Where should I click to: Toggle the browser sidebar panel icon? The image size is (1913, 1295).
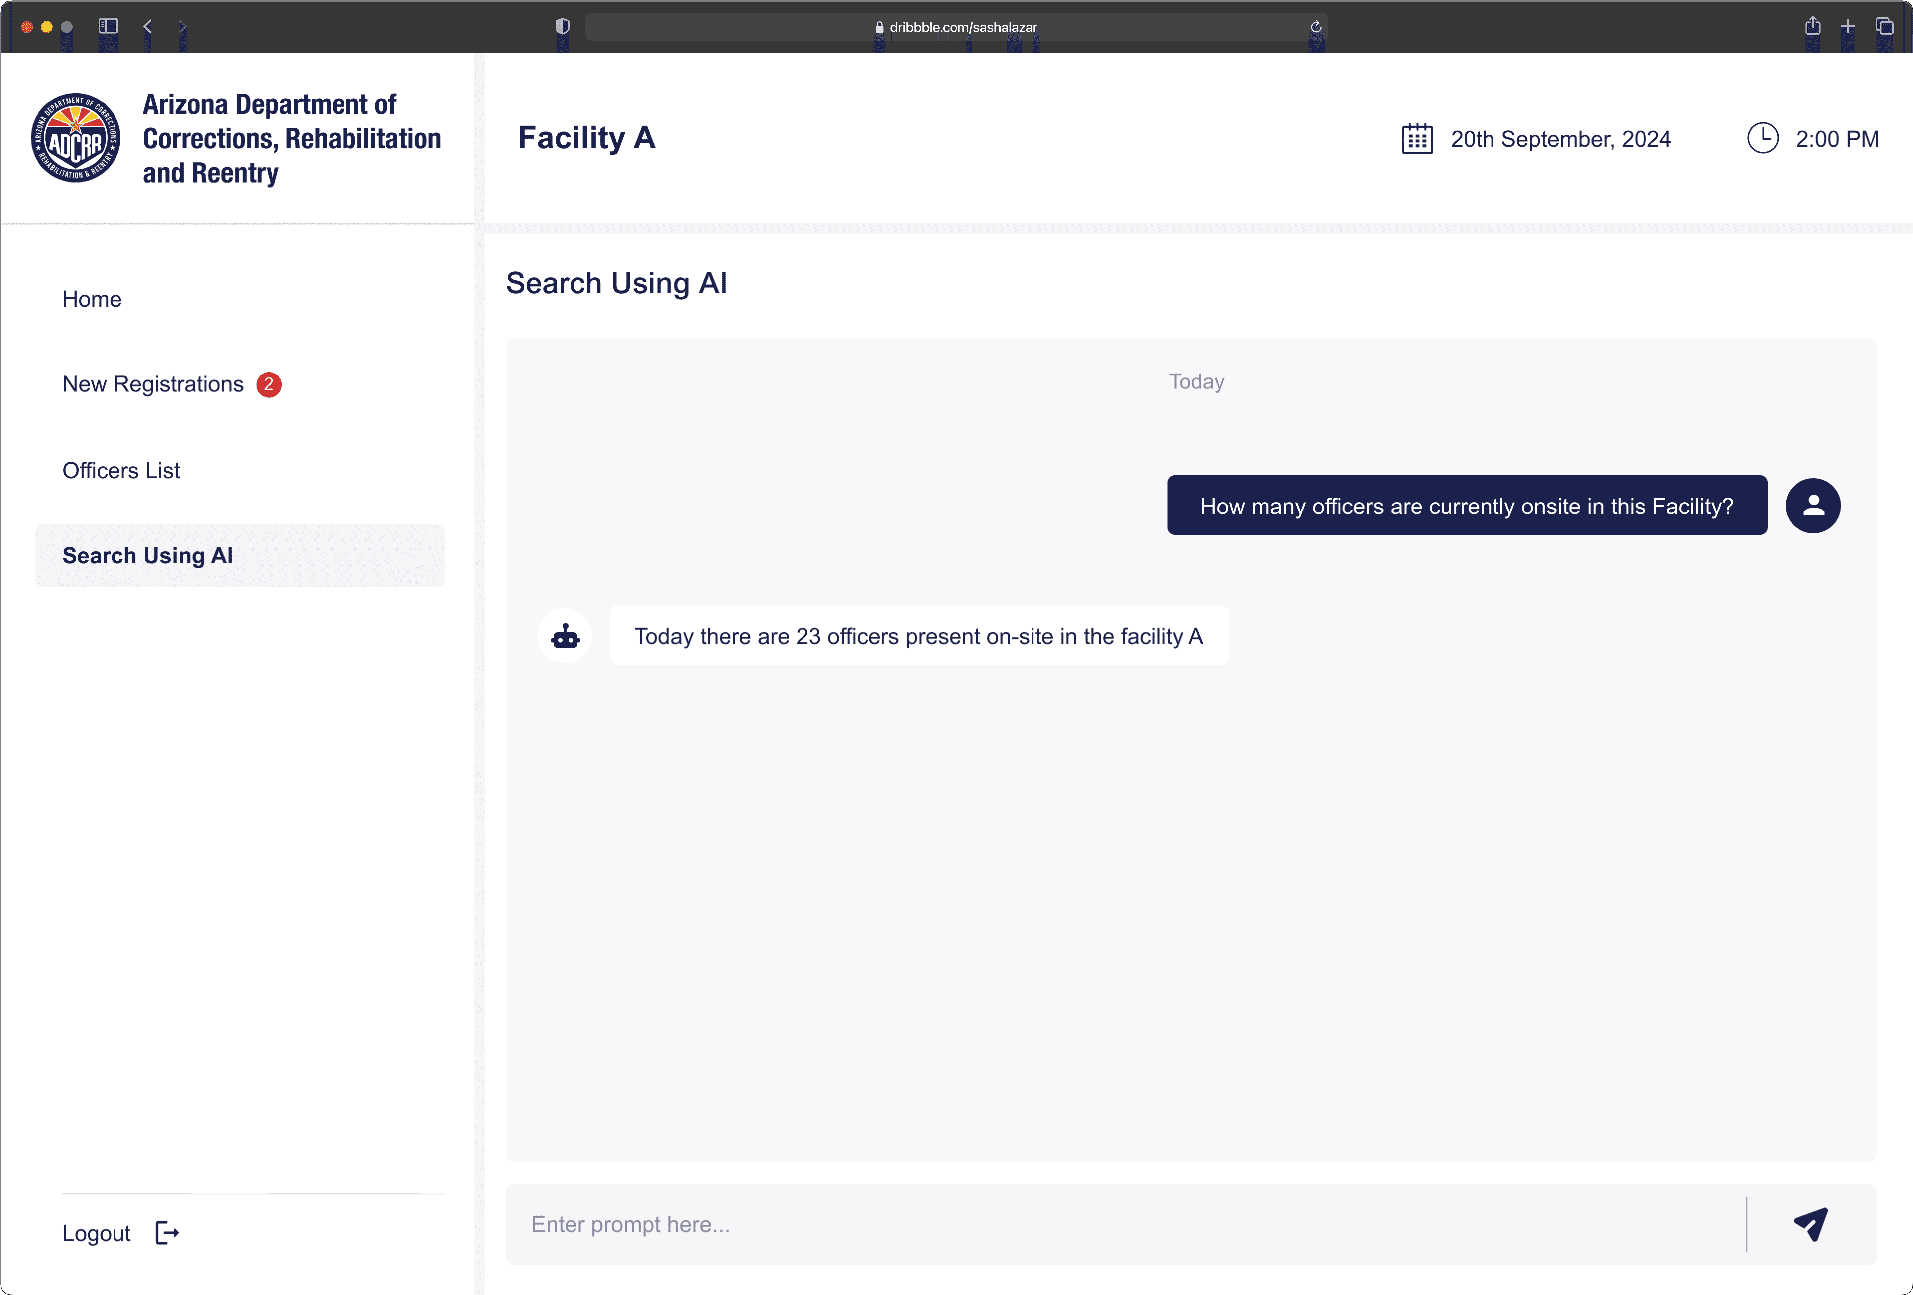pyautogui.click(x=108, y=26)
